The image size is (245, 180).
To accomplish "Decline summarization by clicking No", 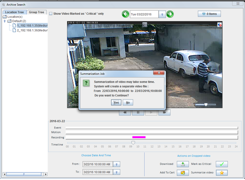I will click(x=128, y=103).
